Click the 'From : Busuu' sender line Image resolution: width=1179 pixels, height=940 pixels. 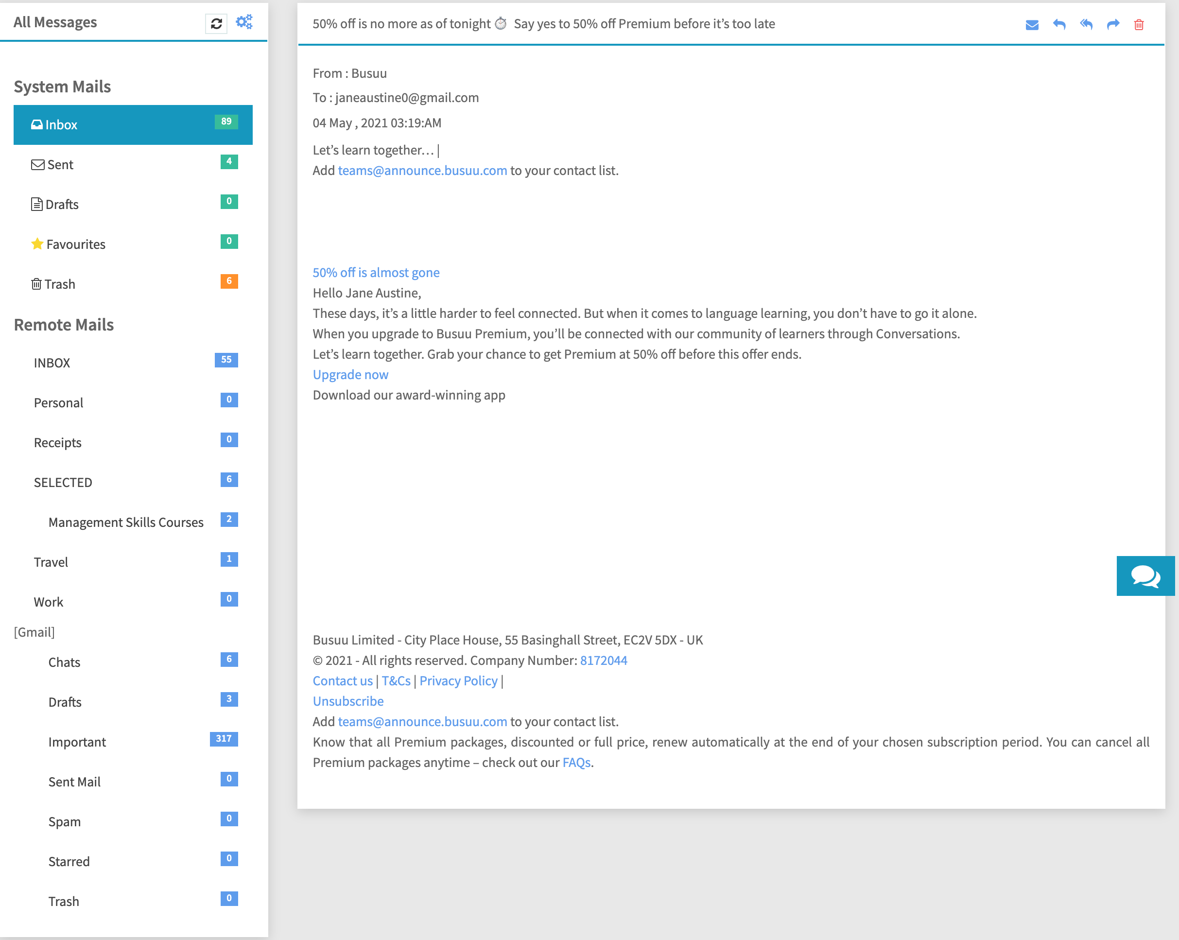point(350,74)
